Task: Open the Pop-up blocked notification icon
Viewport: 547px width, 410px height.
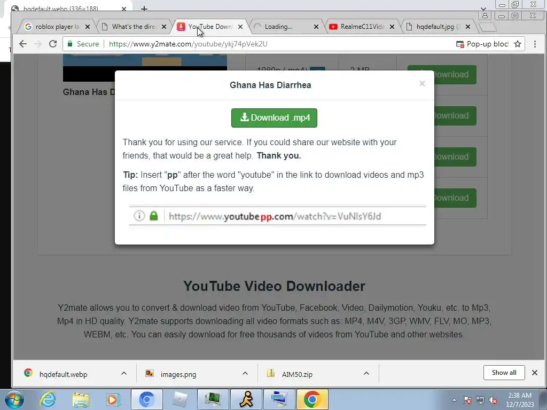Action: 460,44
